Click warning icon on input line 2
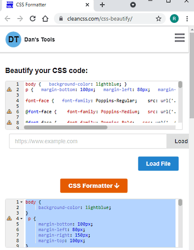Viewport: 194px width, 250px height. click(x=9, y=89)
